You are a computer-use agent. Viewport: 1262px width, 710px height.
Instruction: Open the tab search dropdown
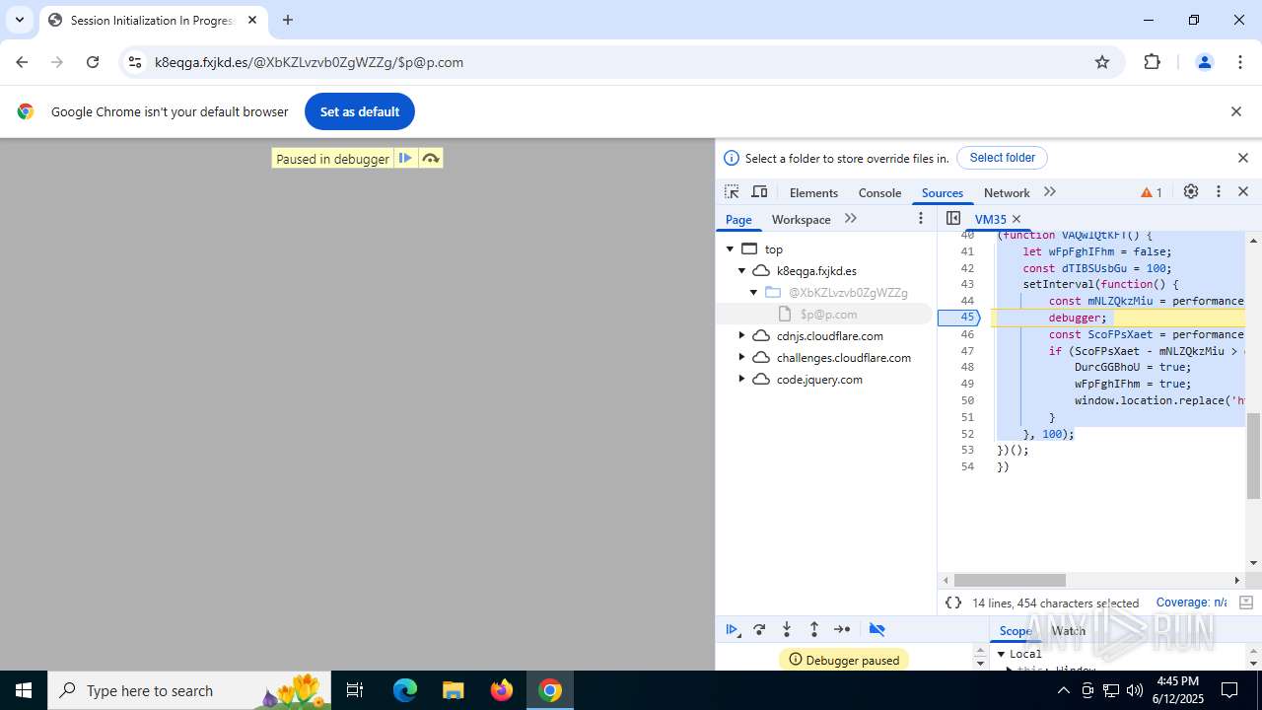click(19, 20)
